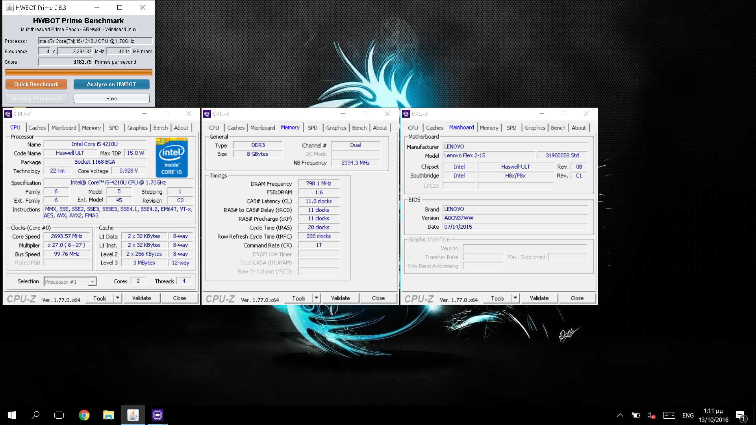Expand Tools dropdown arrow in Memory CPU-Z window

point(316,298)
